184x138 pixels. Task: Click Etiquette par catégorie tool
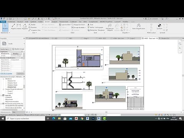110,27
